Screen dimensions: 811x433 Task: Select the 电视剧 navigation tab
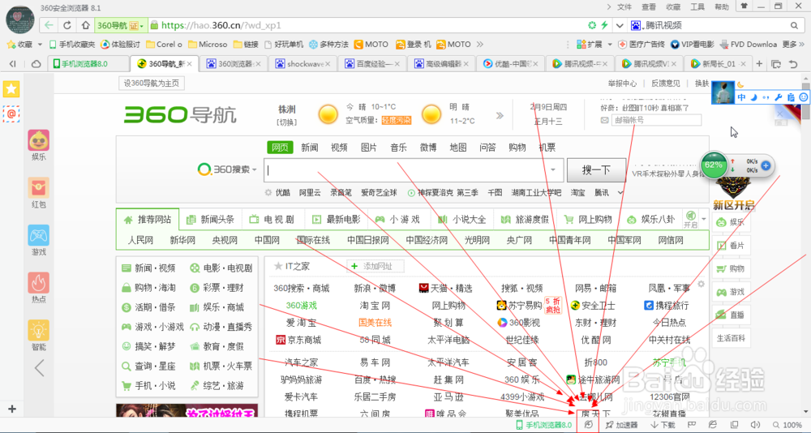(272, 220)
